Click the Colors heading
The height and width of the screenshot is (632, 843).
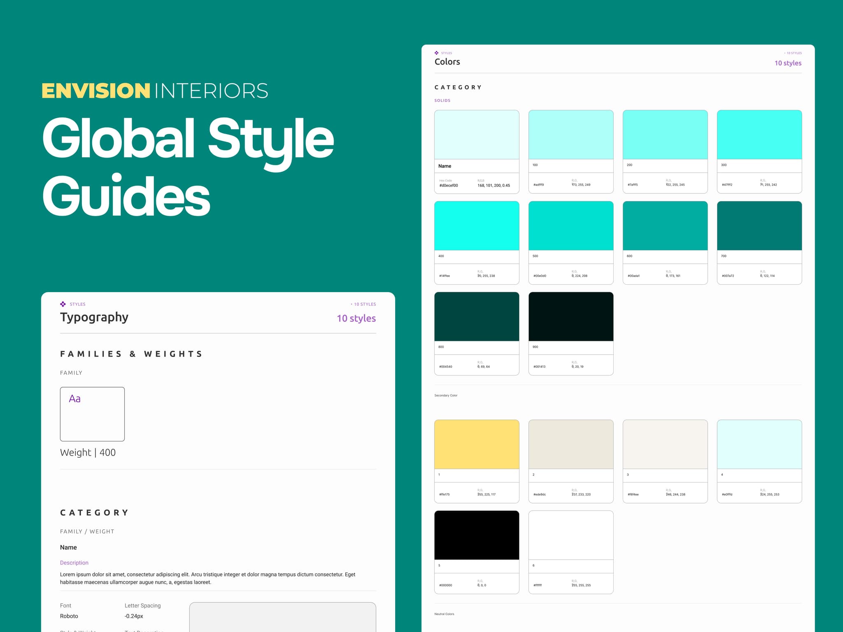point(447,62)
